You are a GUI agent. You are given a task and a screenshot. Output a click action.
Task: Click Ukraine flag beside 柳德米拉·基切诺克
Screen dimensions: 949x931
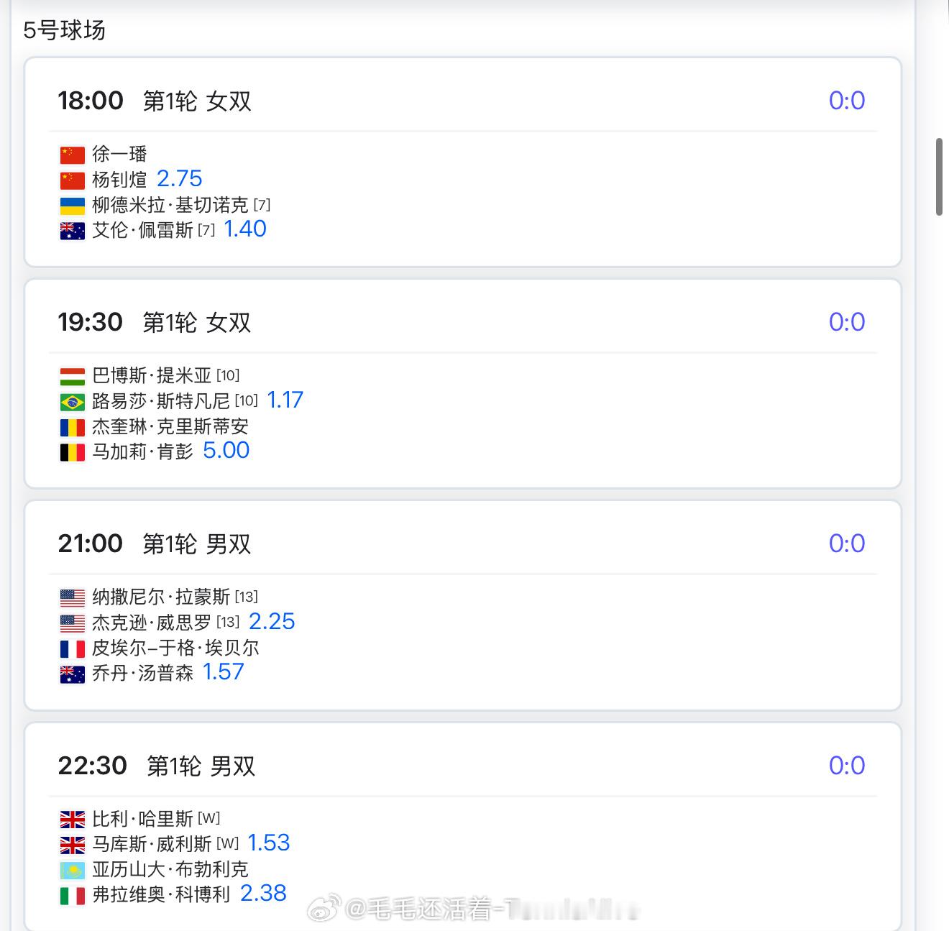pos(72,206)
